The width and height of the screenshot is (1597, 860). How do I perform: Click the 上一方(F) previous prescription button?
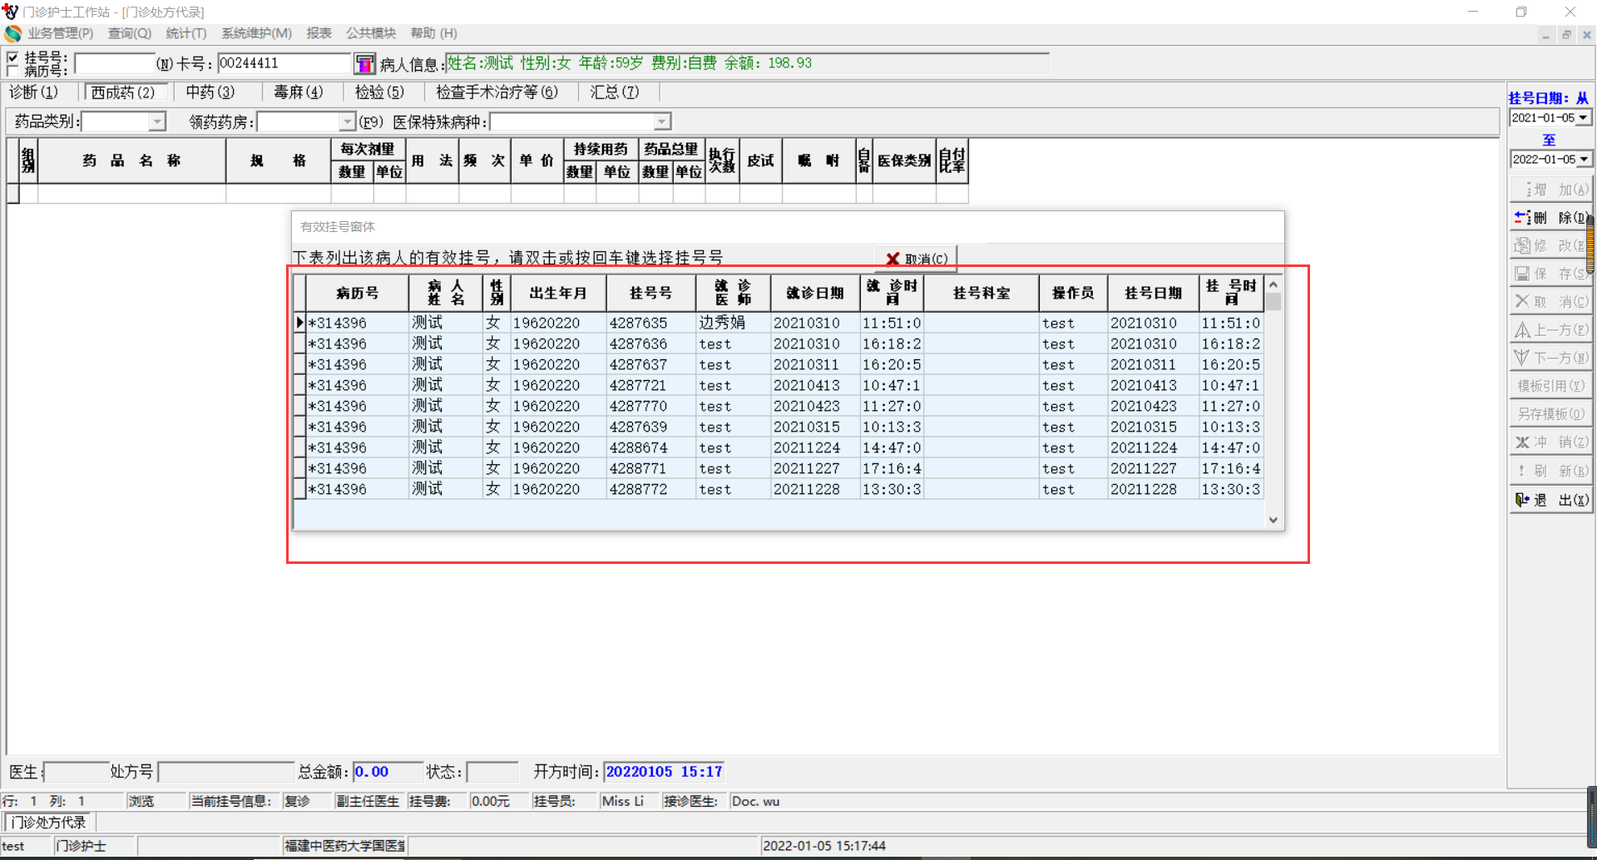(x=1550, y=330)
